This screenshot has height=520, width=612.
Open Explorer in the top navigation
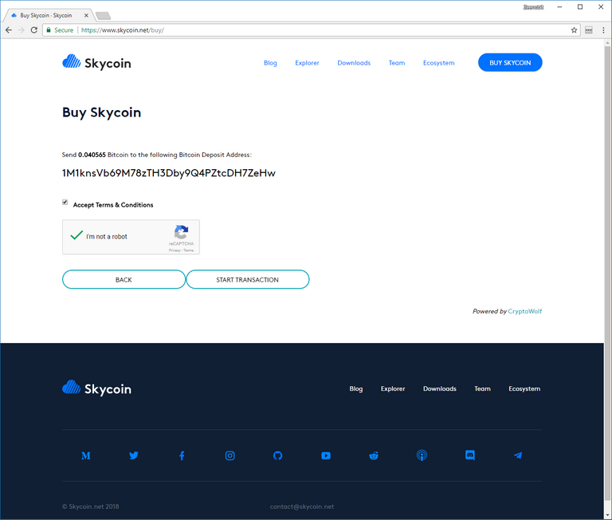click(307, 63)
